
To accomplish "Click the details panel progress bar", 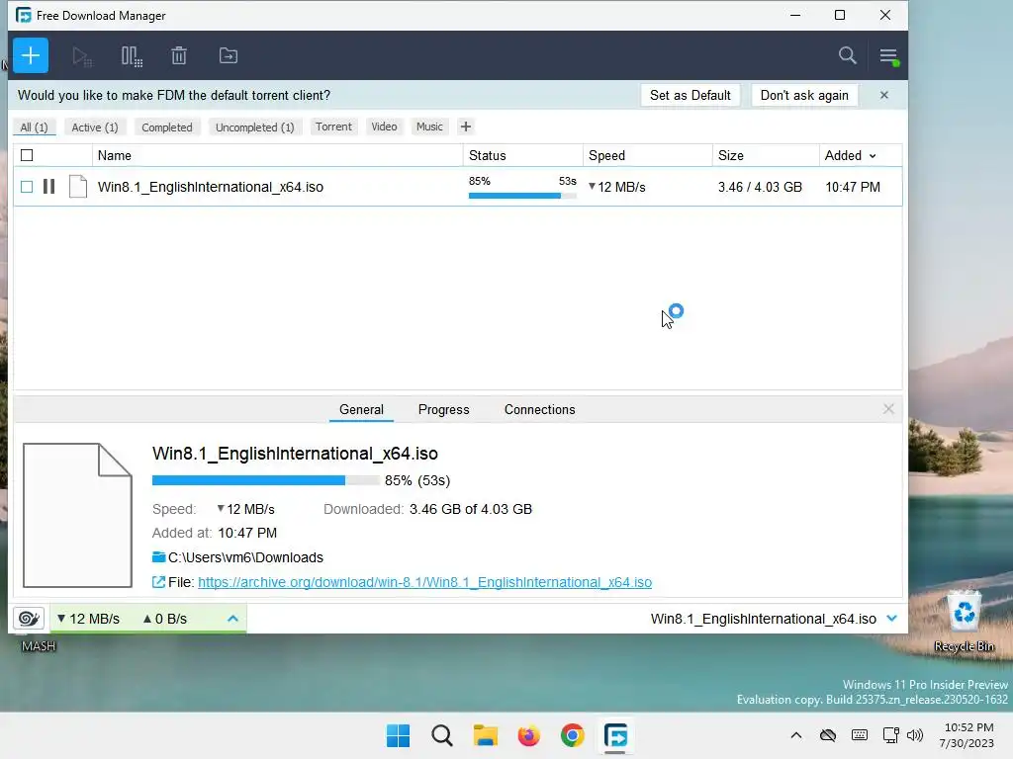I will pyautogui.click(x=265, y=480).
